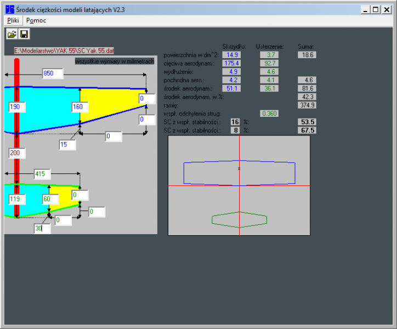Click the tailplane chord field showing 60

point(51,199)
